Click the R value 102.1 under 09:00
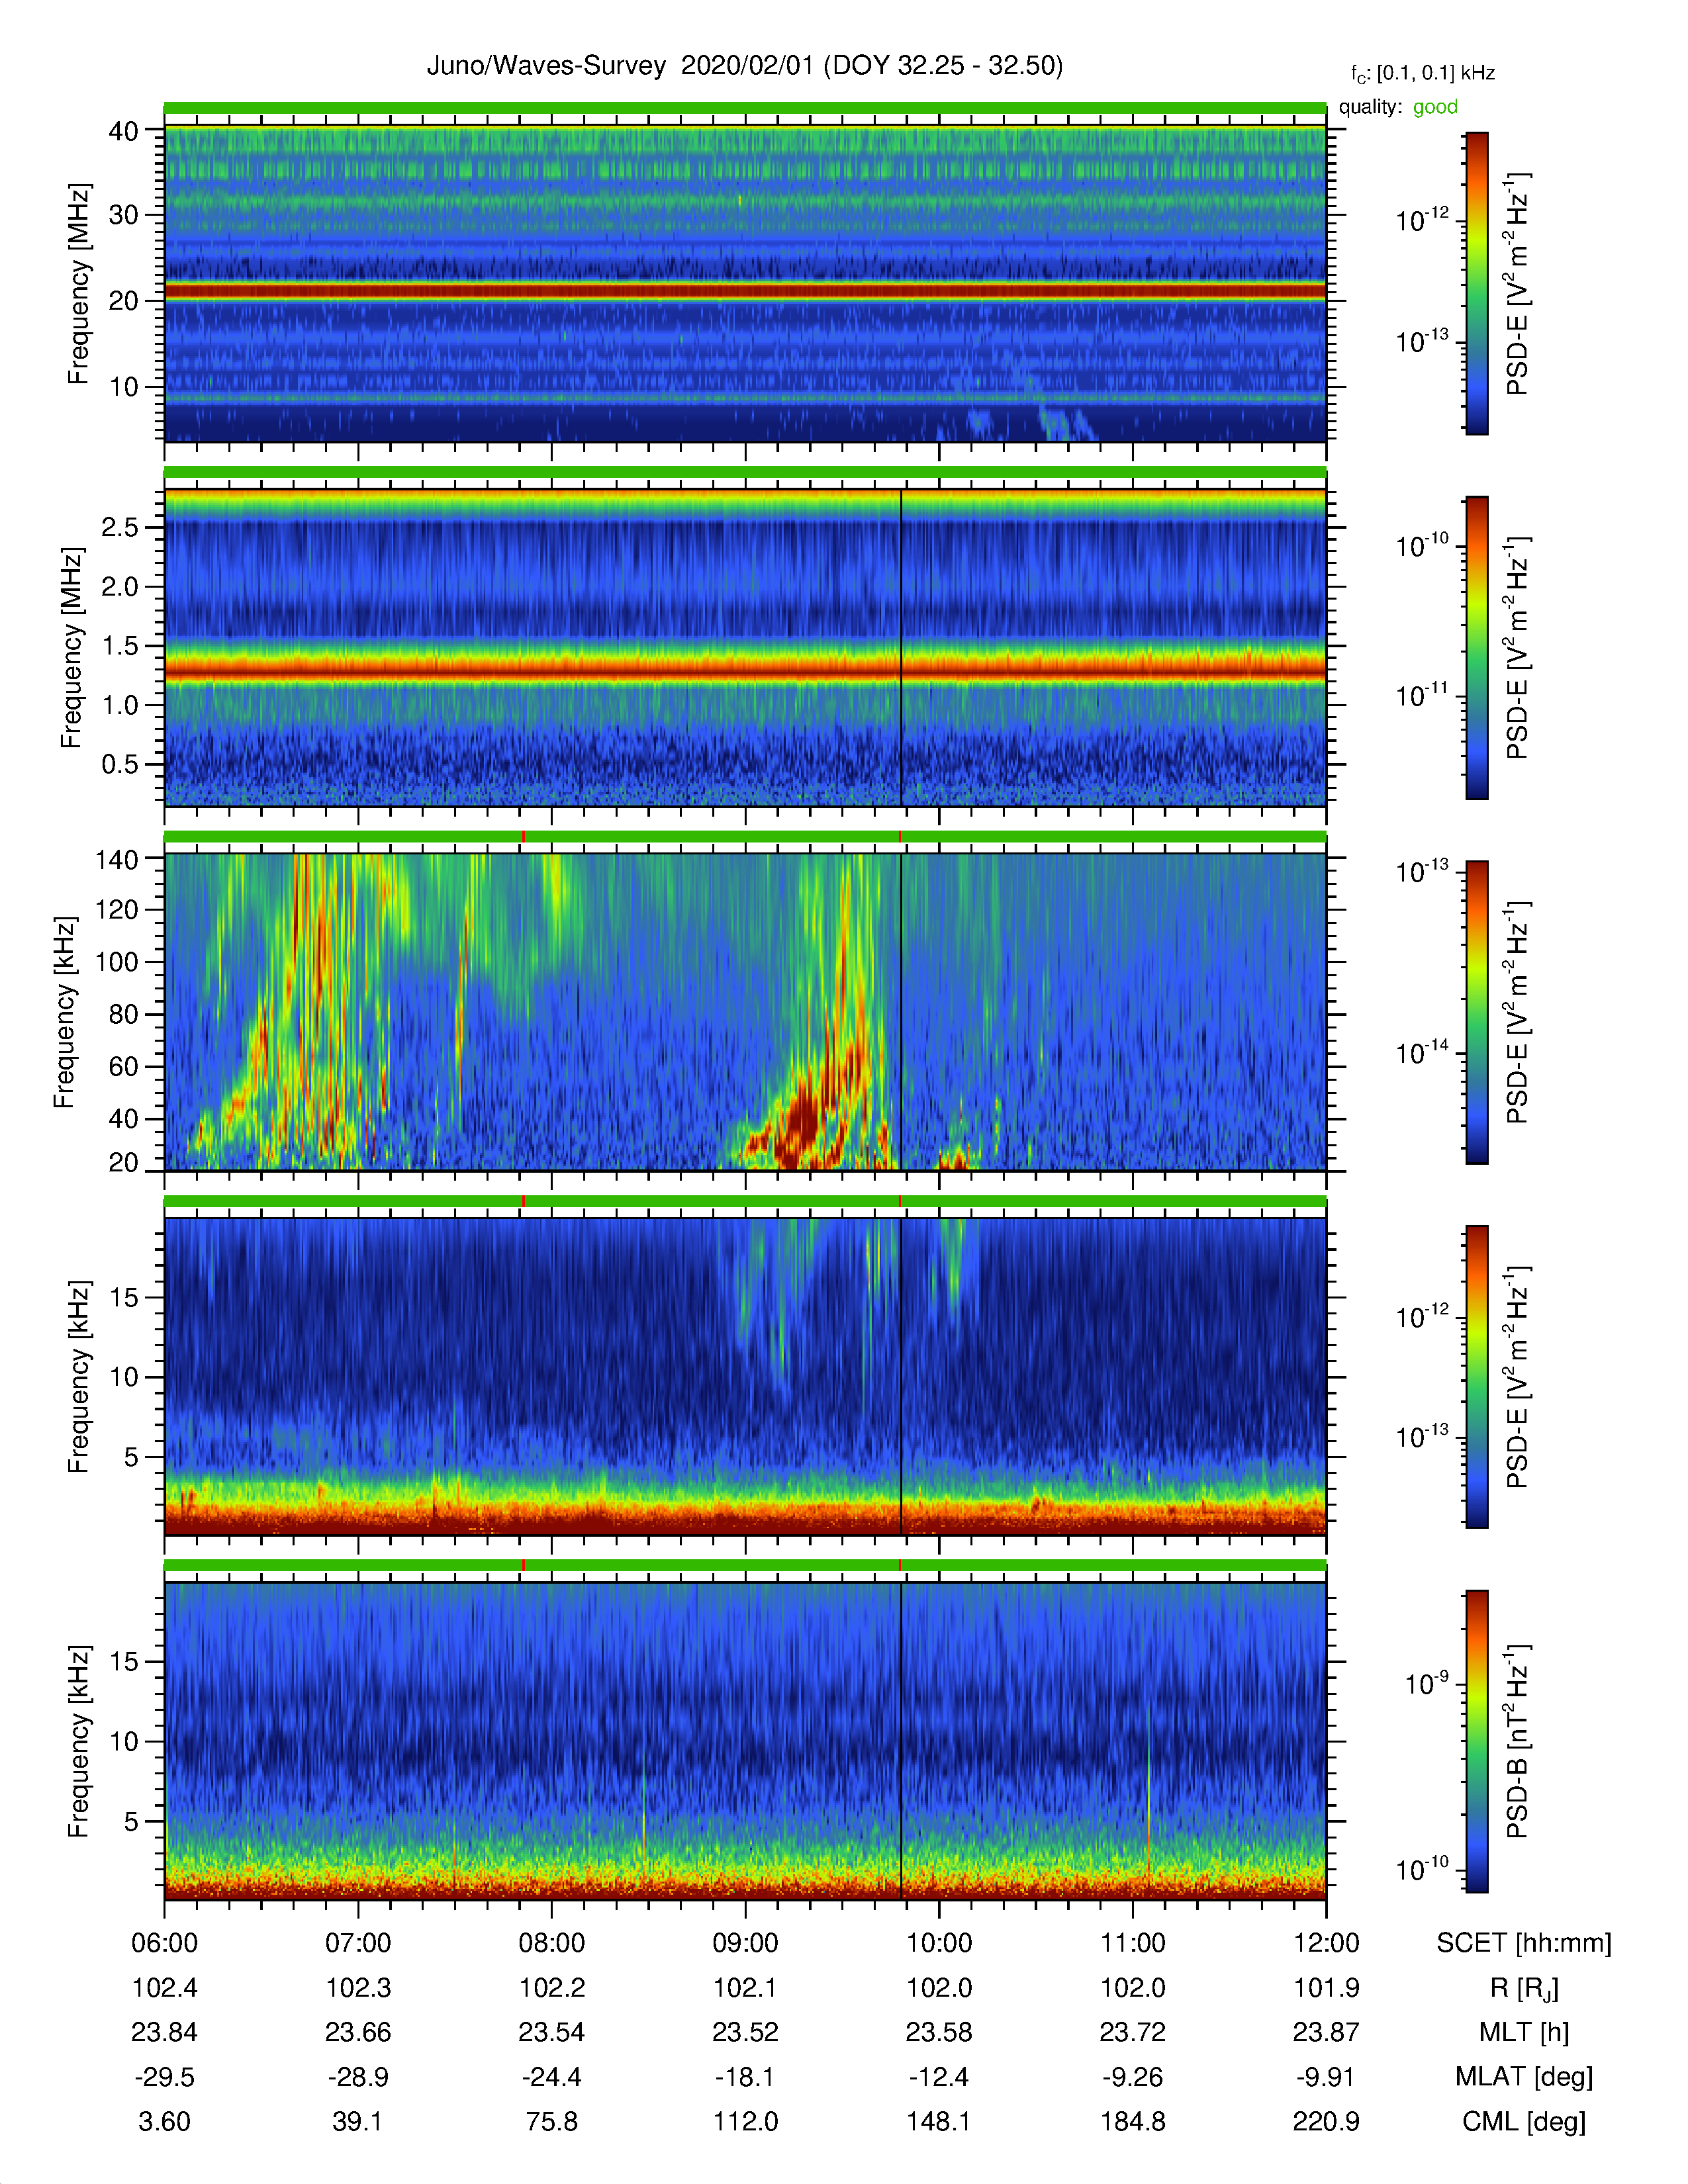This screenshot has width=1688, height=2184. point(745,1988)
